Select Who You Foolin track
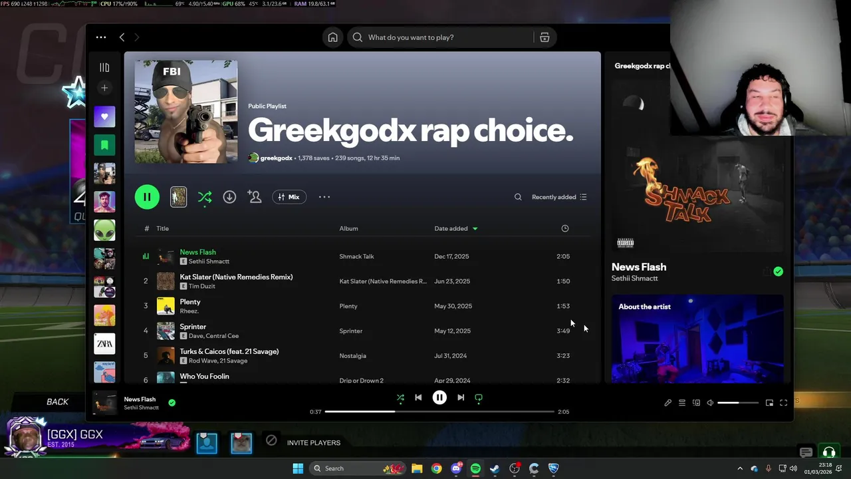This screenshot has height=479, width=851. 204,377
